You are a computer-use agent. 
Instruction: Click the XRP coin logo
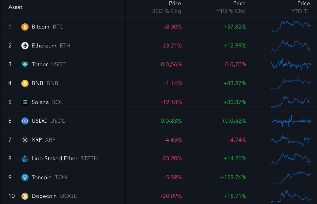[x=25, y=140]
